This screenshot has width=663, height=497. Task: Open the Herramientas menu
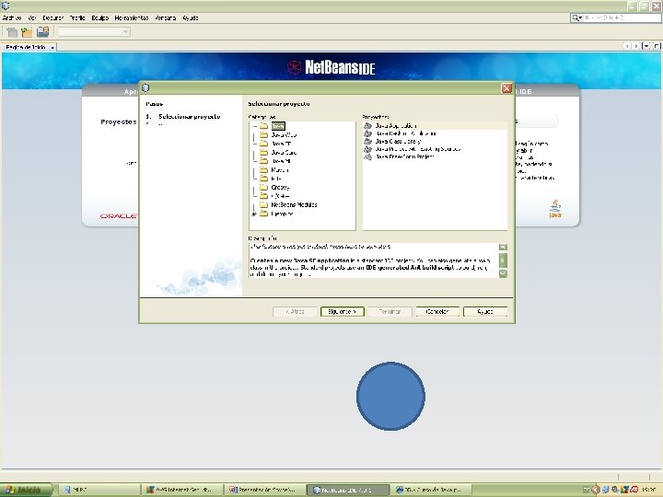(x=132, y=17)
